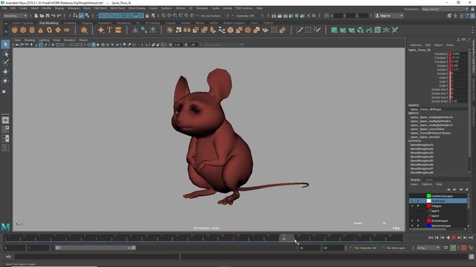Click the Save Scene icon
The image size is (476, 267).
(x=48, y=16)
